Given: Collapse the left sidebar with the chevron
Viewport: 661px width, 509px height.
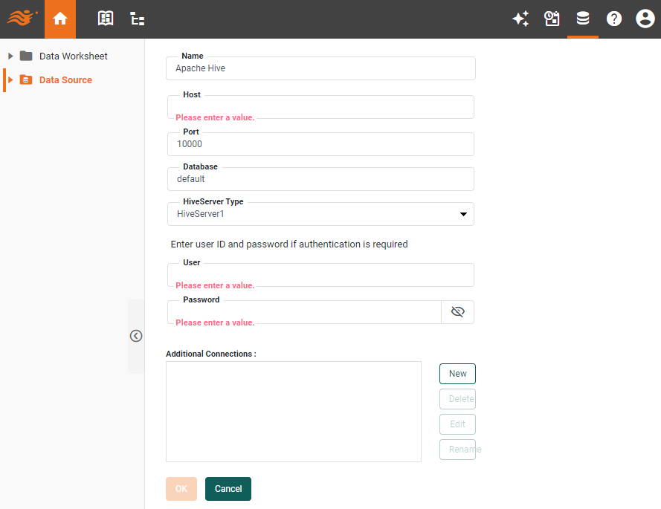Looking at the screenshot, I should (x=136, y=336).
